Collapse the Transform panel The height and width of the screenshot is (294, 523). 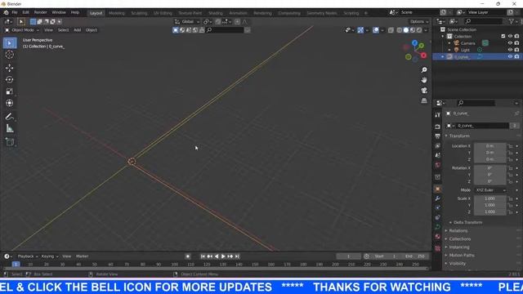(459, 136)
